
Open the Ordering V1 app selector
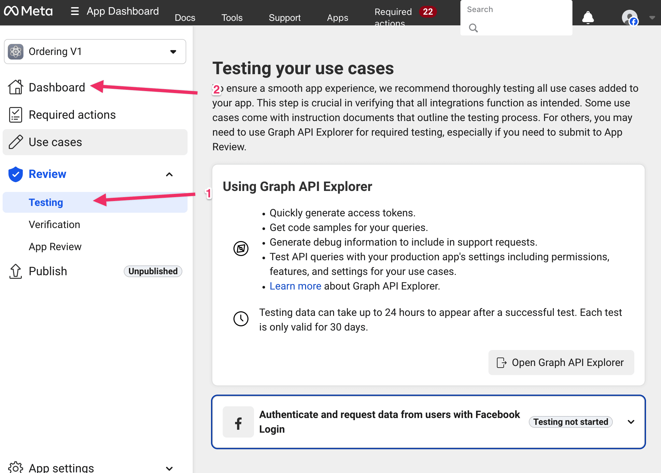pyautogui.click(x=95, y=52)
